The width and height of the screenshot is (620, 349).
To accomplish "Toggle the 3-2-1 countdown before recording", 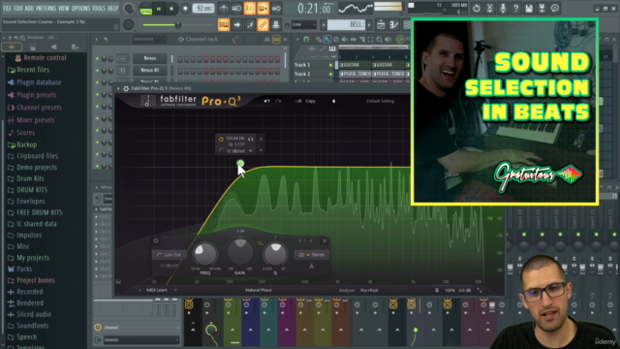I will click(x=250, y=9).
